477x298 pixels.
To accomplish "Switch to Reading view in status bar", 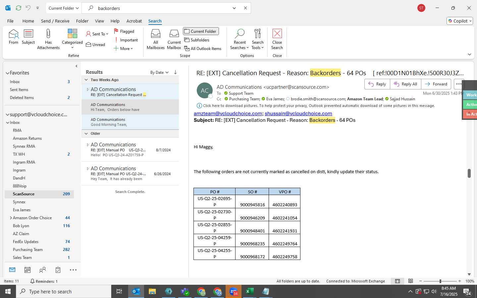I will 410,281.
